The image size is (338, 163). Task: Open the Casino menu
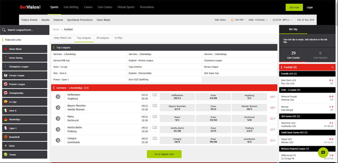[88, 7]
